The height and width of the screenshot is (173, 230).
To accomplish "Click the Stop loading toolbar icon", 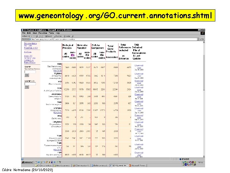I will (x=37, y=36).
